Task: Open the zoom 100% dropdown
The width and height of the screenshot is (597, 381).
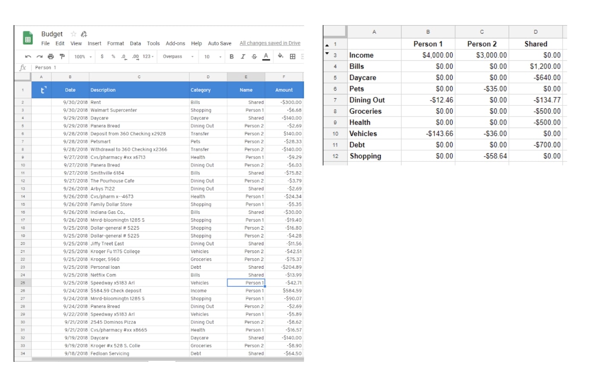Action: [x=83, y=57]
